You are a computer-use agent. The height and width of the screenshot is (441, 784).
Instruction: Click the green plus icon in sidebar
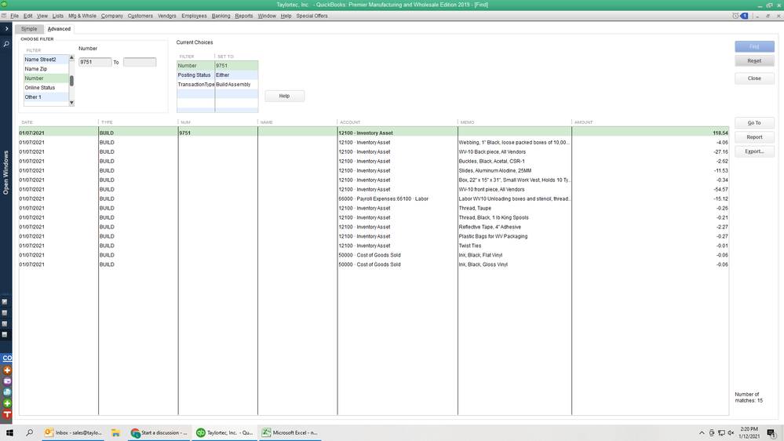point(7,403)
